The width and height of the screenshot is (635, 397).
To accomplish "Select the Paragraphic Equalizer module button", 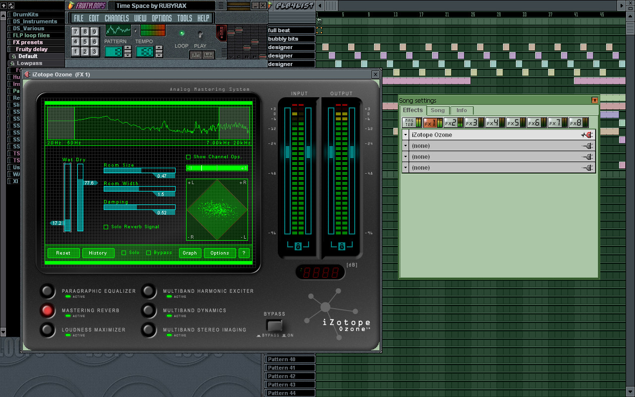I will coord(48,291).
